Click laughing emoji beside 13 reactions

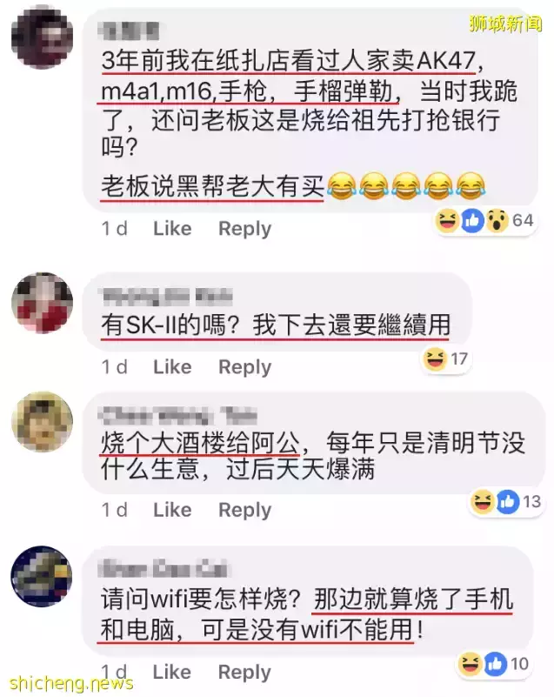[483, 502]
